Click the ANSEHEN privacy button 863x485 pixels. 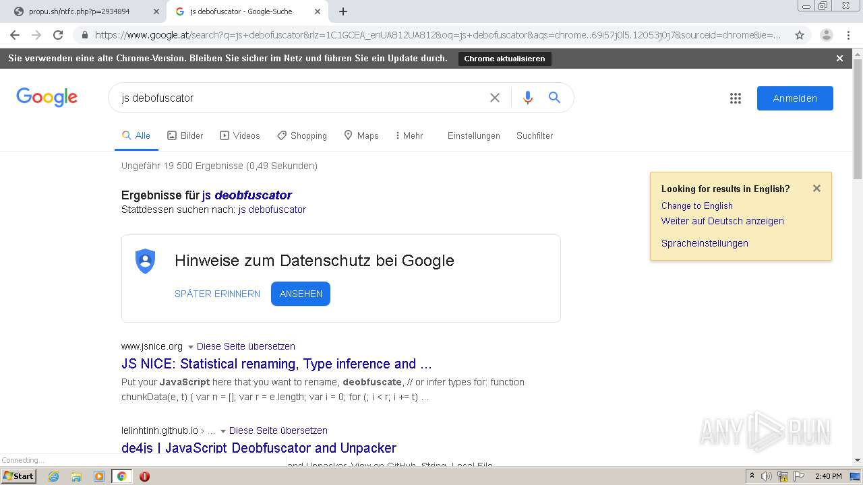301,294
